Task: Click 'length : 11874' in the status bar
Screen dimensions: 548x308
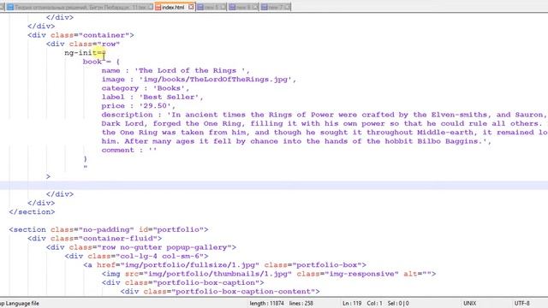Action: [266, 303]
